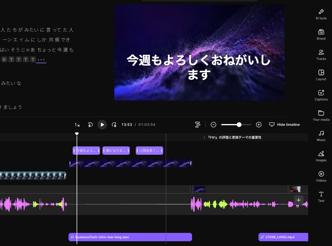
Task: Click the script line ending 言ってた人
Action: [37, 30]
